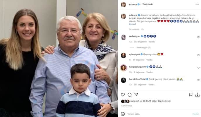This screenshot has height=117, width=201.
Task: Like sedasayan's comment heart
Action: coord(198,37)
